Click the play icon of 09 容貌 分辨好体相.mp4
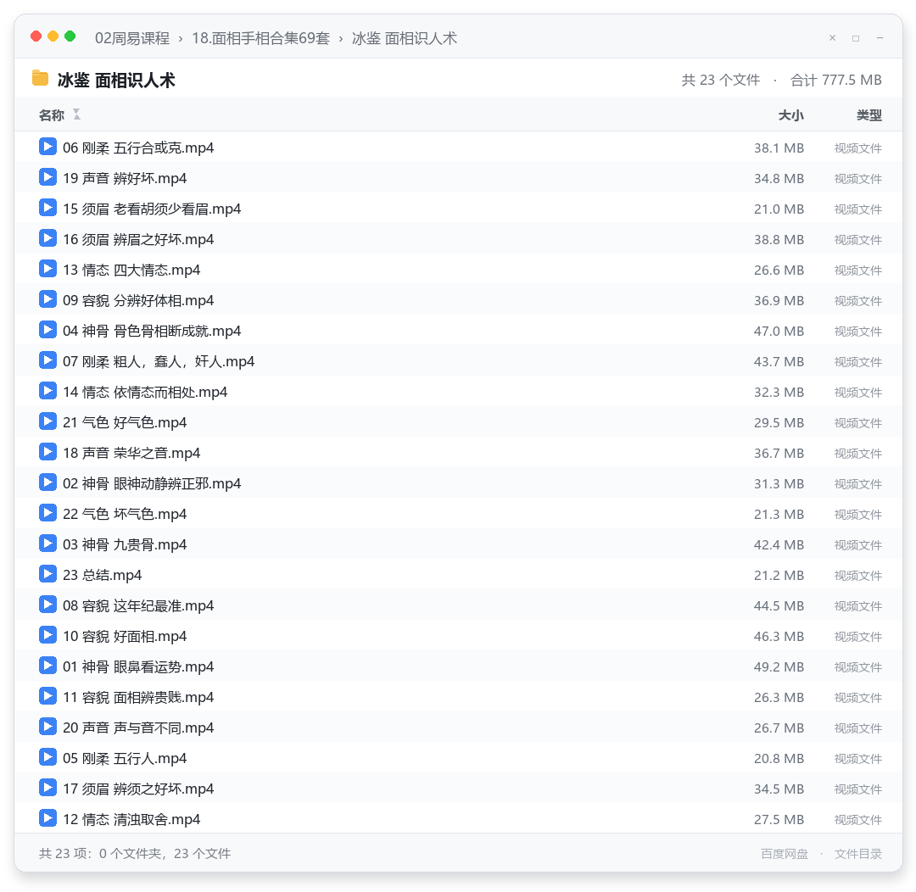This screenshot has height=892, width=916. [x=47, y=299]
